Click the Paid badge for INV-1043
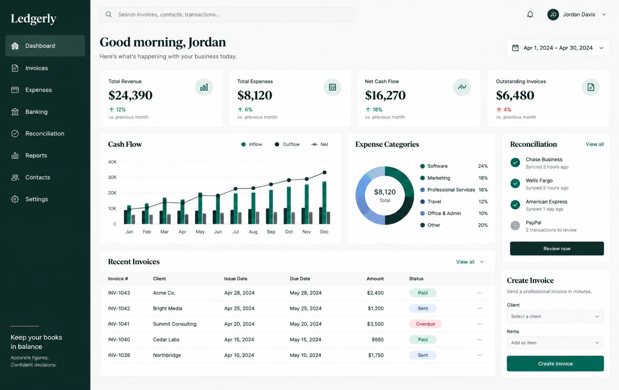Image resolution: width=619 pixels, height=390 pixels. tap(423, 293)
